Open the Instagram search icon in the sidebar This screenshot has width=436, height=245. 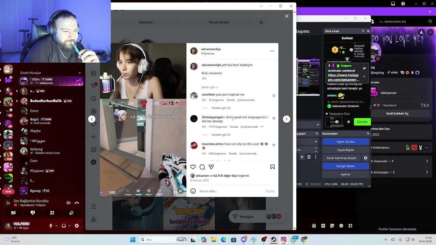tap(94, 99)
